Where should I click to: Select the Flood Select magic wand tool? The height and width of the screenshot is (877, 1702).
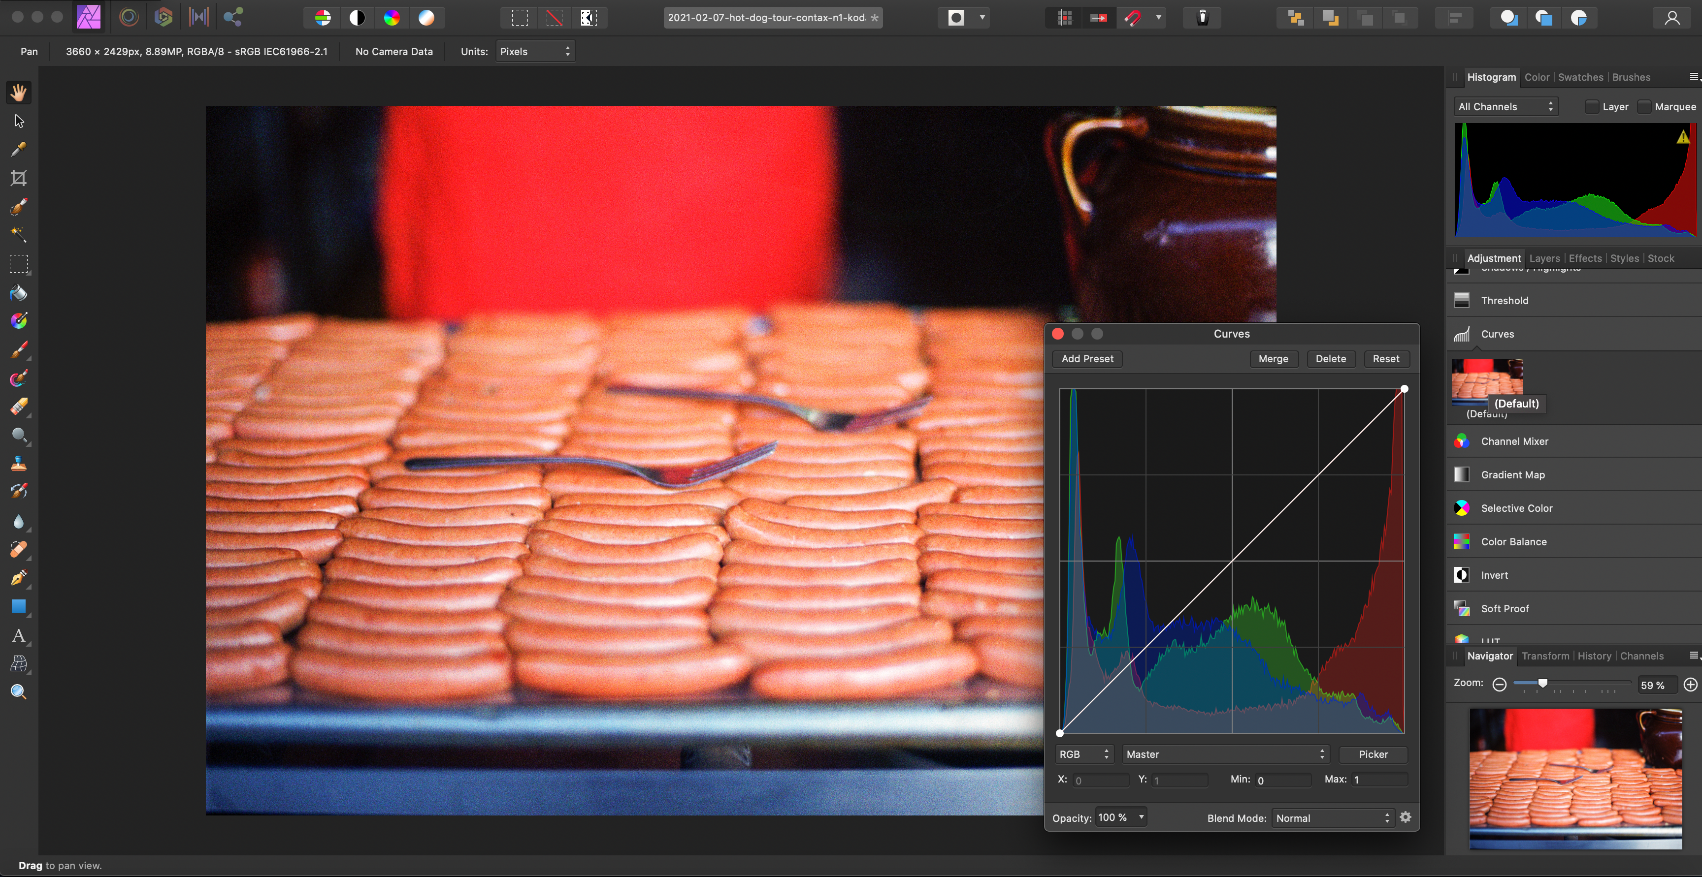coord(19,234)
